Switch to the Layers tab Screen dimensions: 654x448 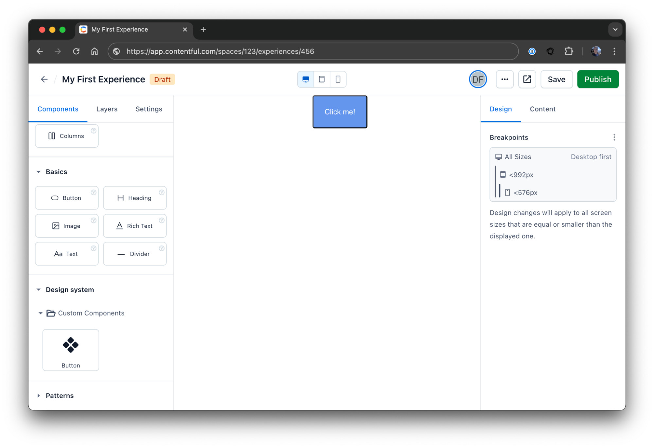[106, 109]
